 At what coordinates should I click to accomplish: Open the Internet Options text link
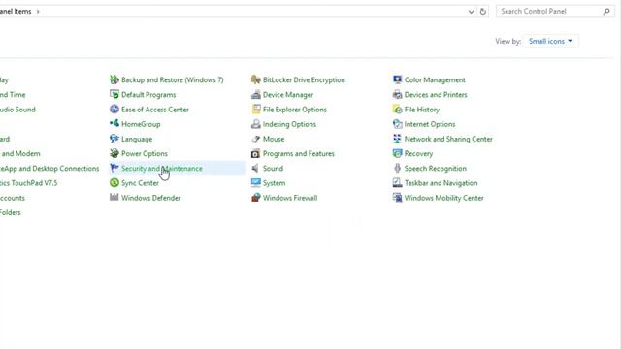click(430, 124)
